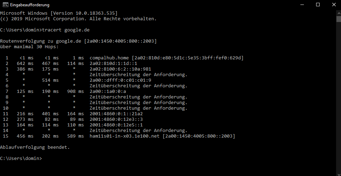Viewport: 341px width, 176px height.
Task: Maximize the Eingabeaufforderung window
Action: point(318,5)
